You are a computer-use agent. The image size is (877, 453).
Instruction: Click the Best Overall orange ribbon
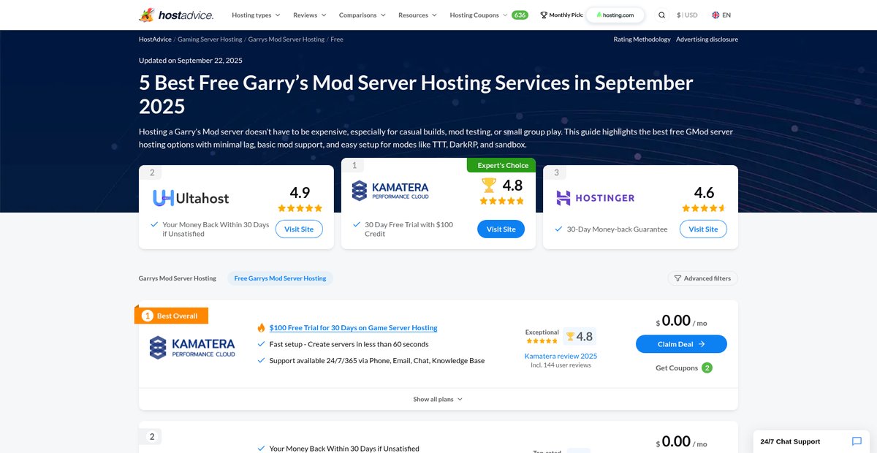(x=172, y=316)
